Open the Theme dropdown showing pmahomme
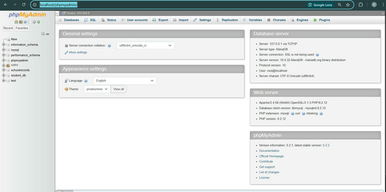This screenshot has height=192, width=386. coord(97,89)
